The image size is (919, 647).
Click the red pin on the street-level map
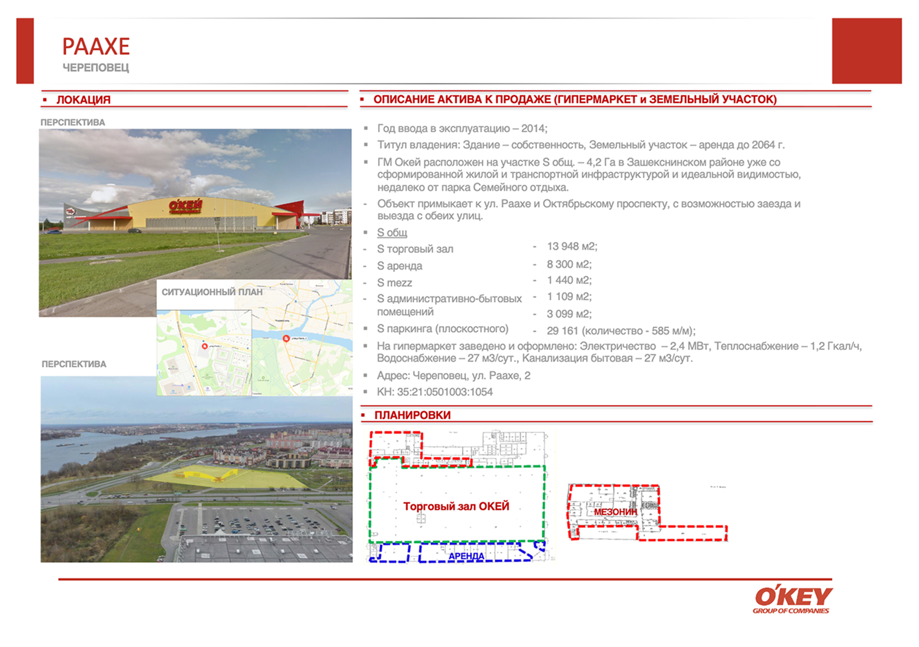point(205,346)
